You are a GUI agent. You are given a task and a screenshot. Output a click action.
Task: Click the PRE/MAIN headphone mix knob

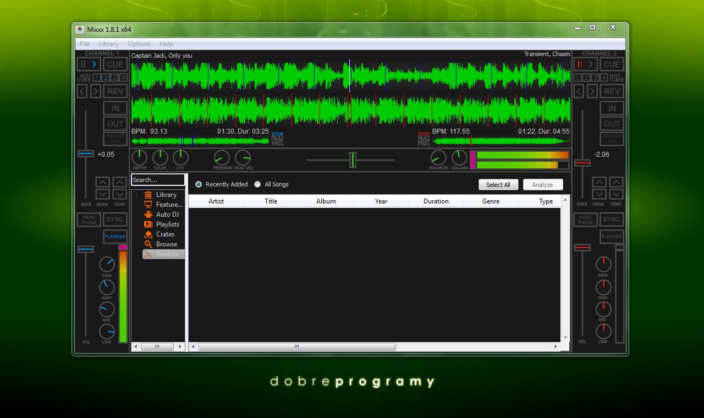[222, 158]
